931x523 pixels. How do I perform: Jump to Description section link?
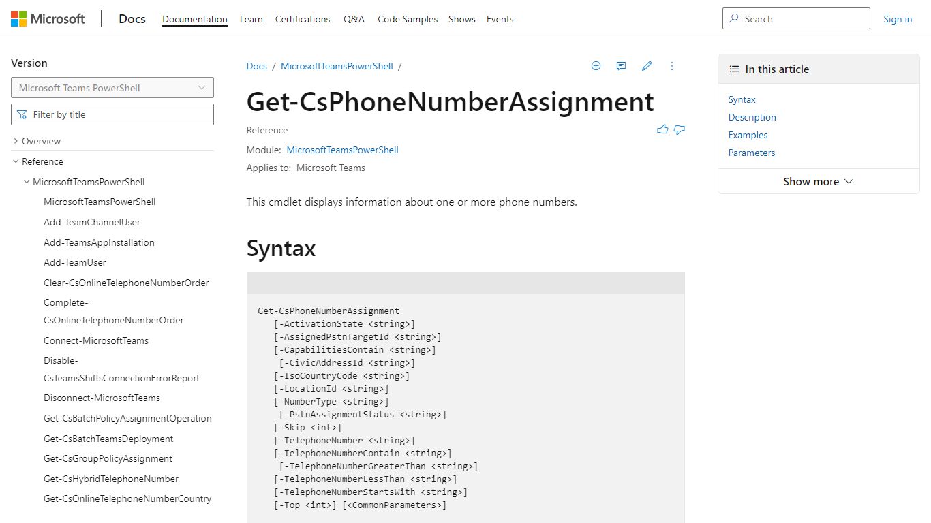pyautogui.click(x=752, y=117)
